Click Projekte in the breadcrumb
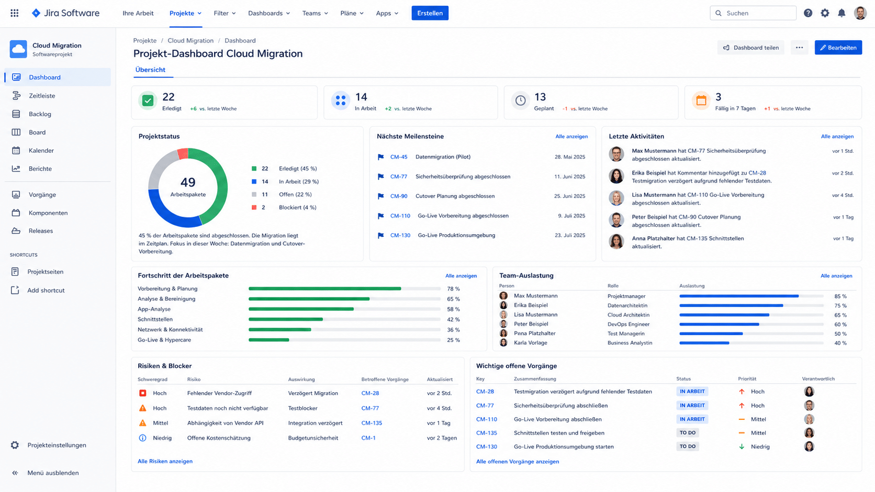875x492 pixels. (145, 40)
